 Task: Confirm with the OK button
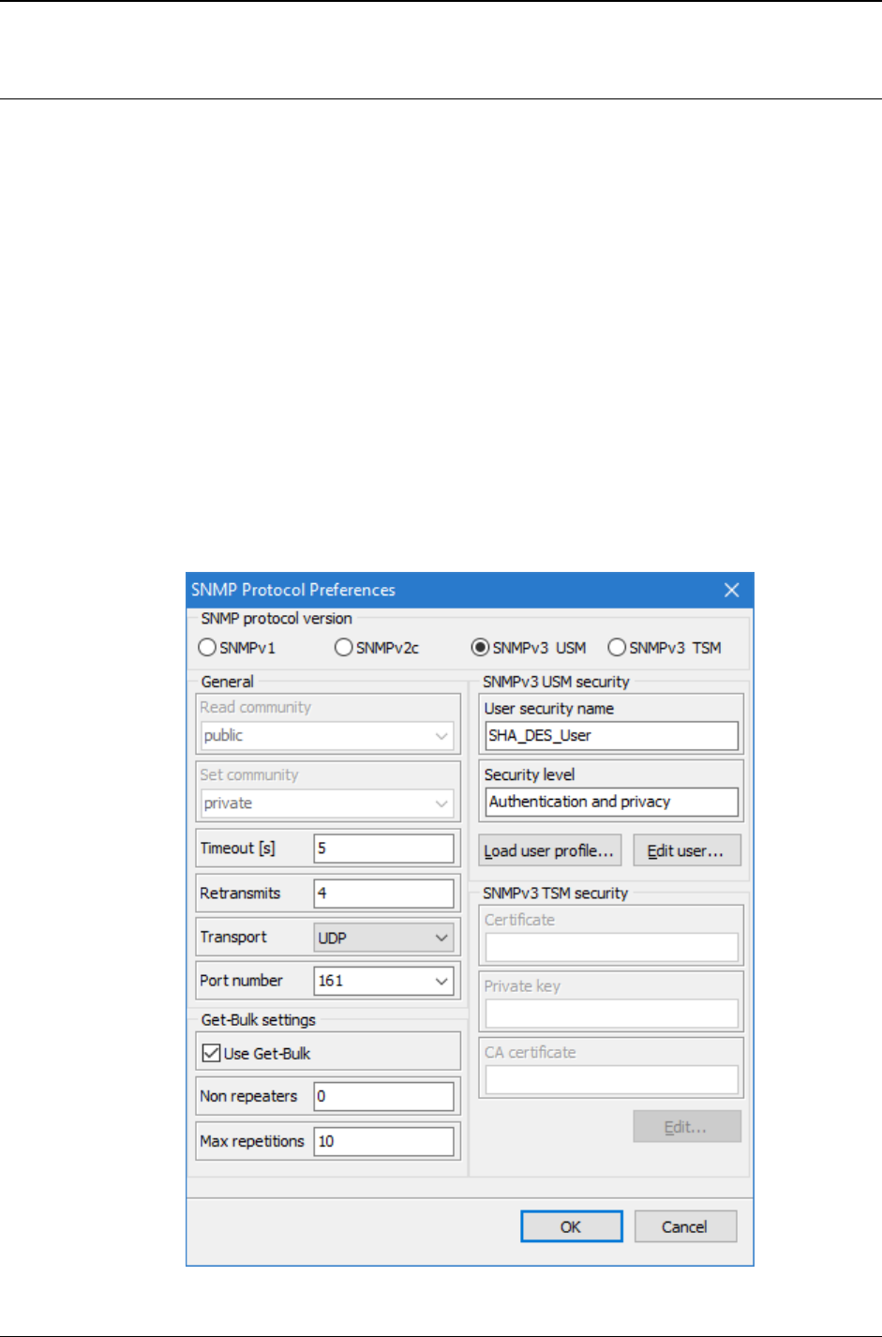click(x=572, y=1226)
